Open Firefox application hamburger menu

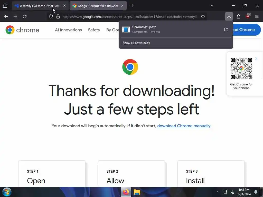point(257,16)
